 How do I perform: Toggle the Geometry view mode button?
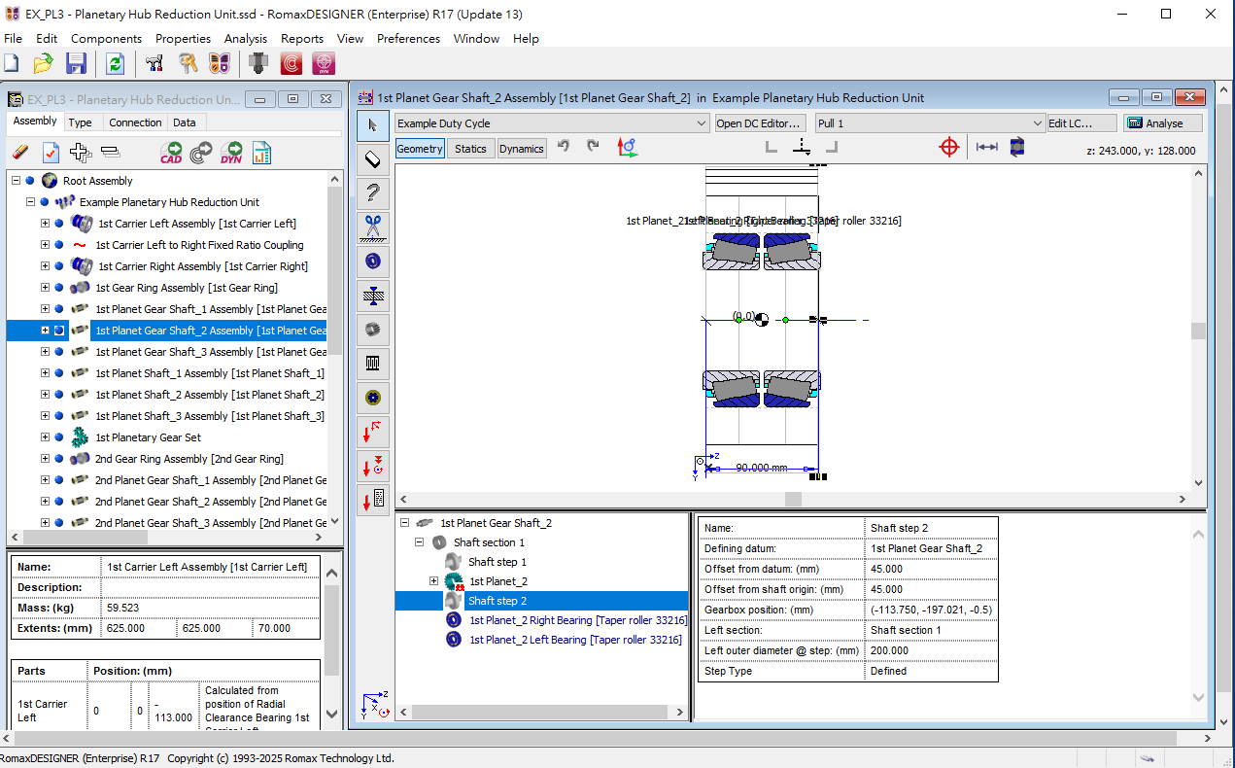tap(420, 149)
